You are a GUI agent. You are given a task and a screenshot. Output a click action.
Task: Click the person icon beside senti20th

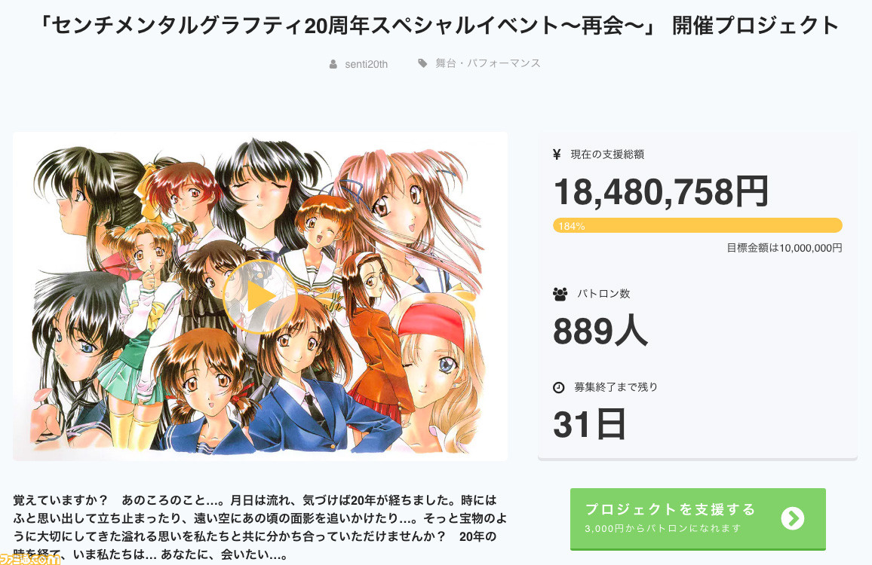coord(333,64)
